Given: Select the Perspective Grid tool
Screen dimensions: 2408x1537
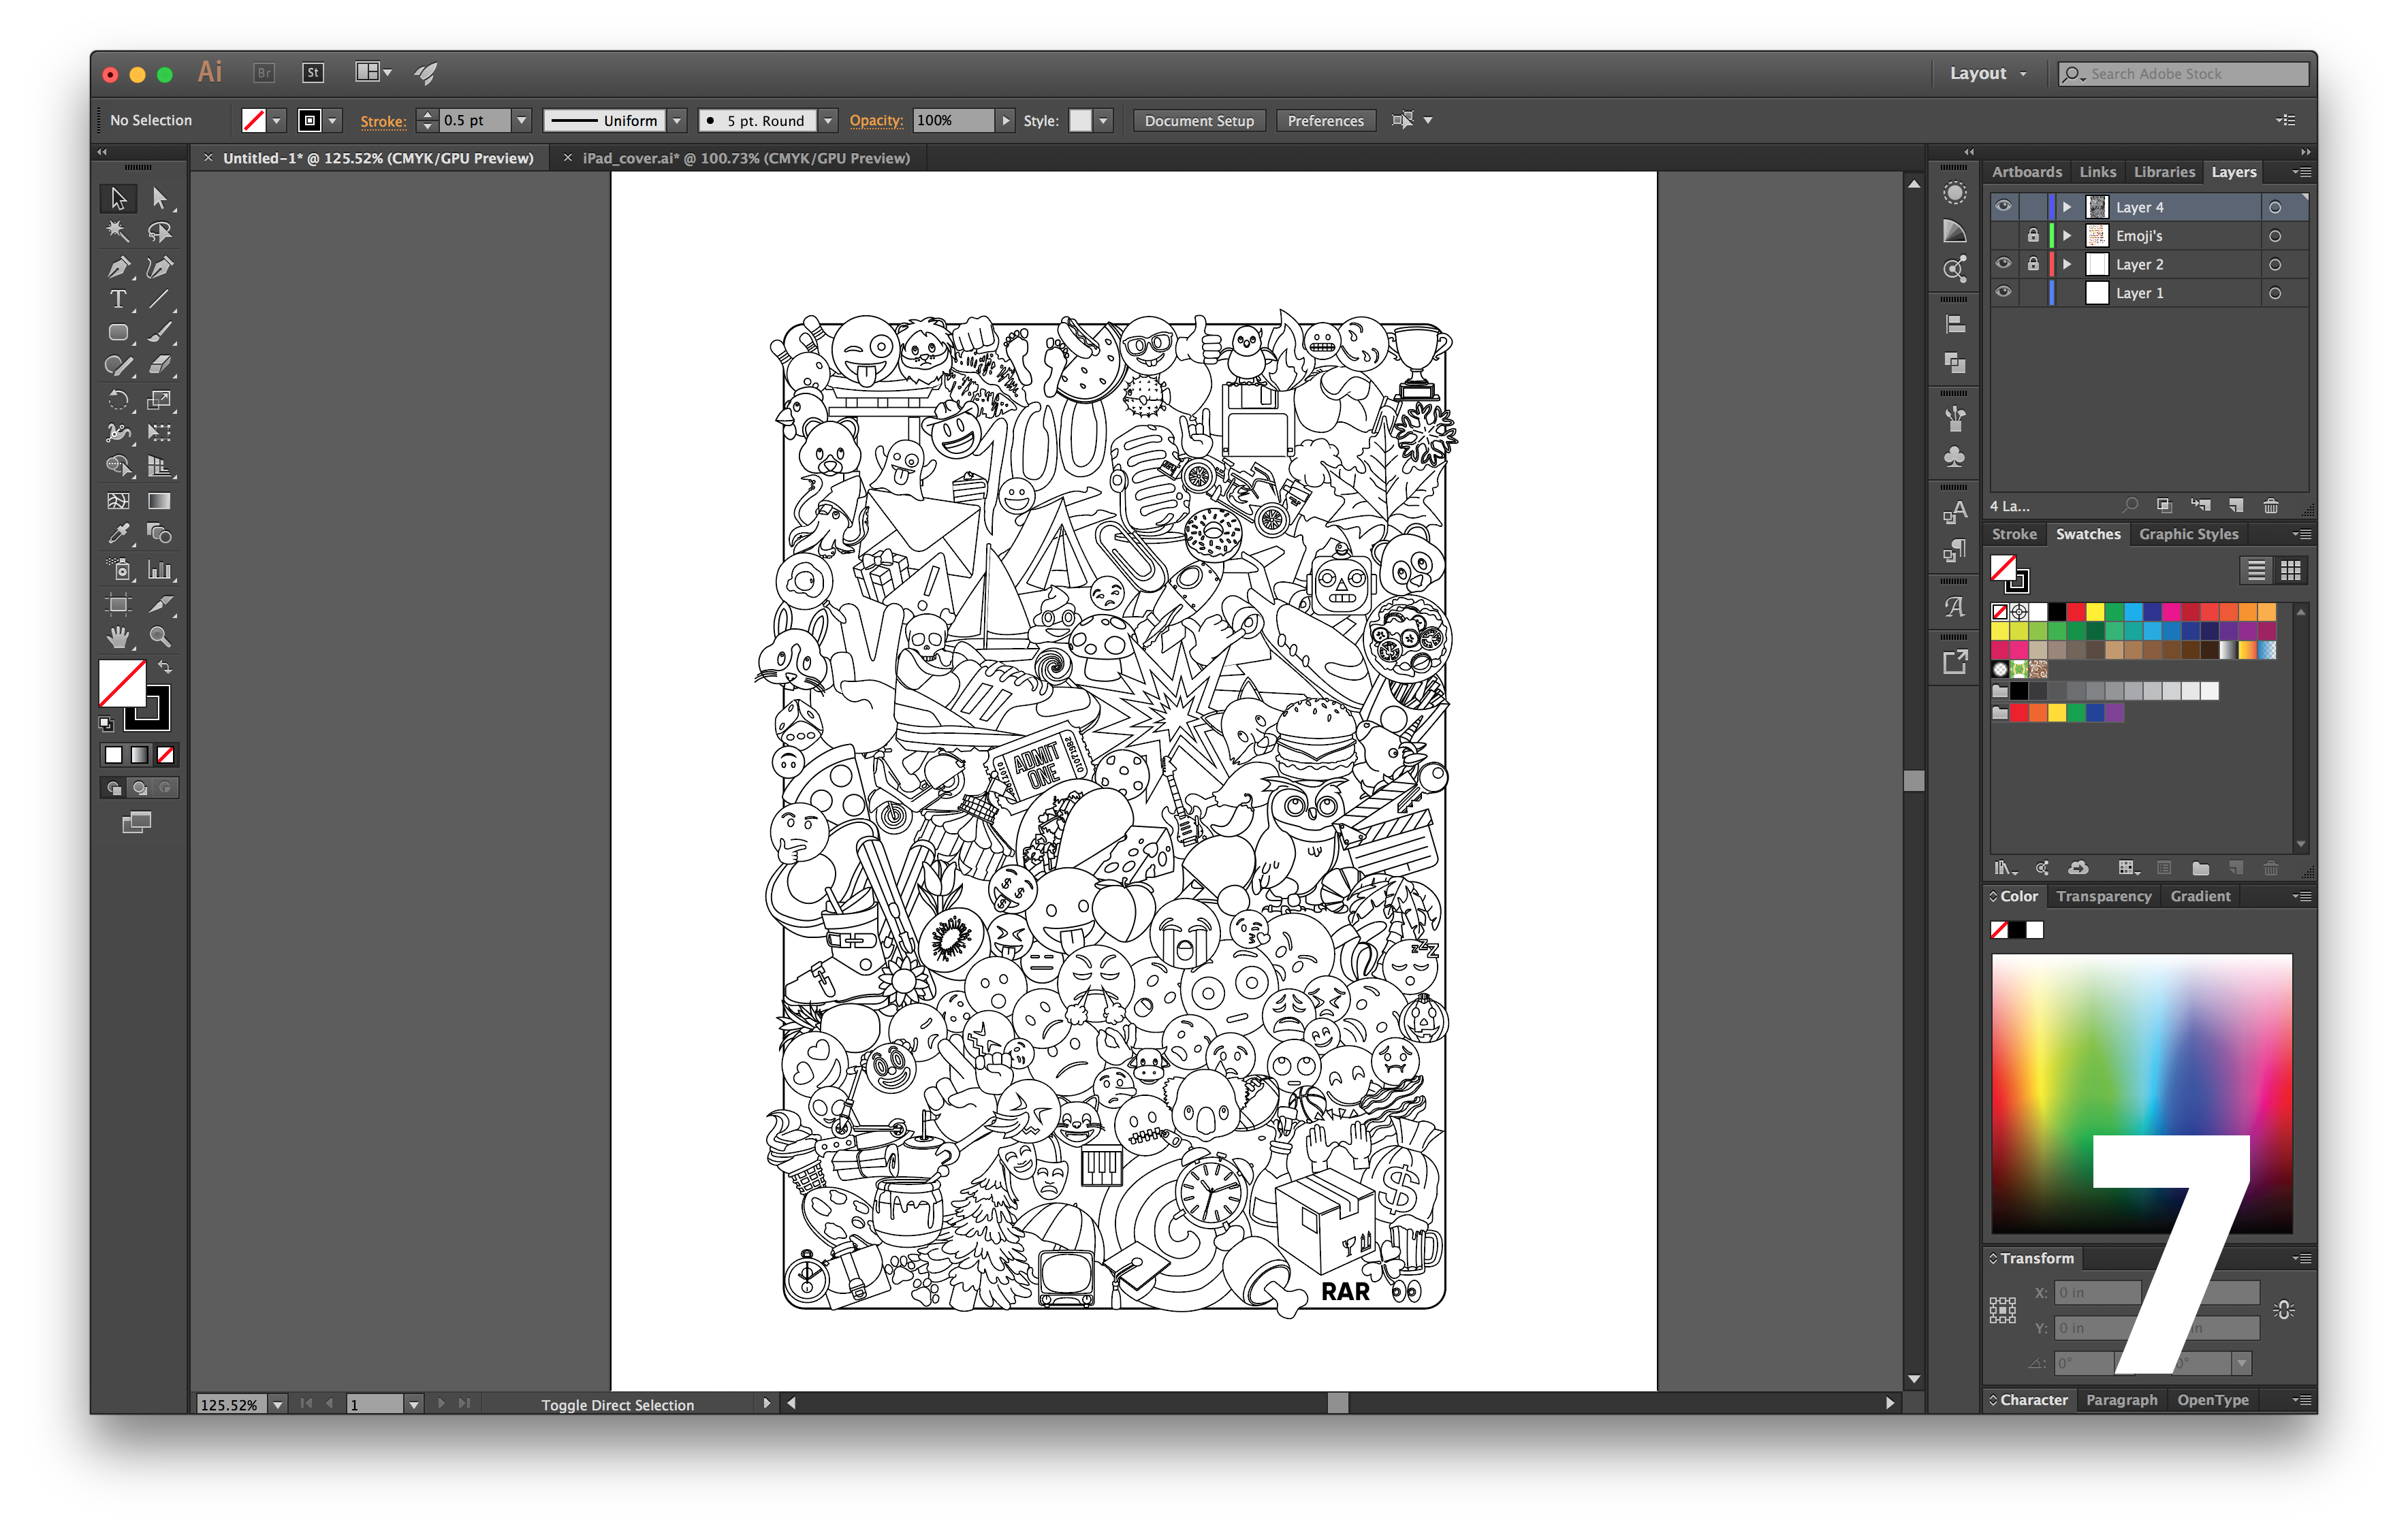Looking at the screenshot, I should point(159,466).
